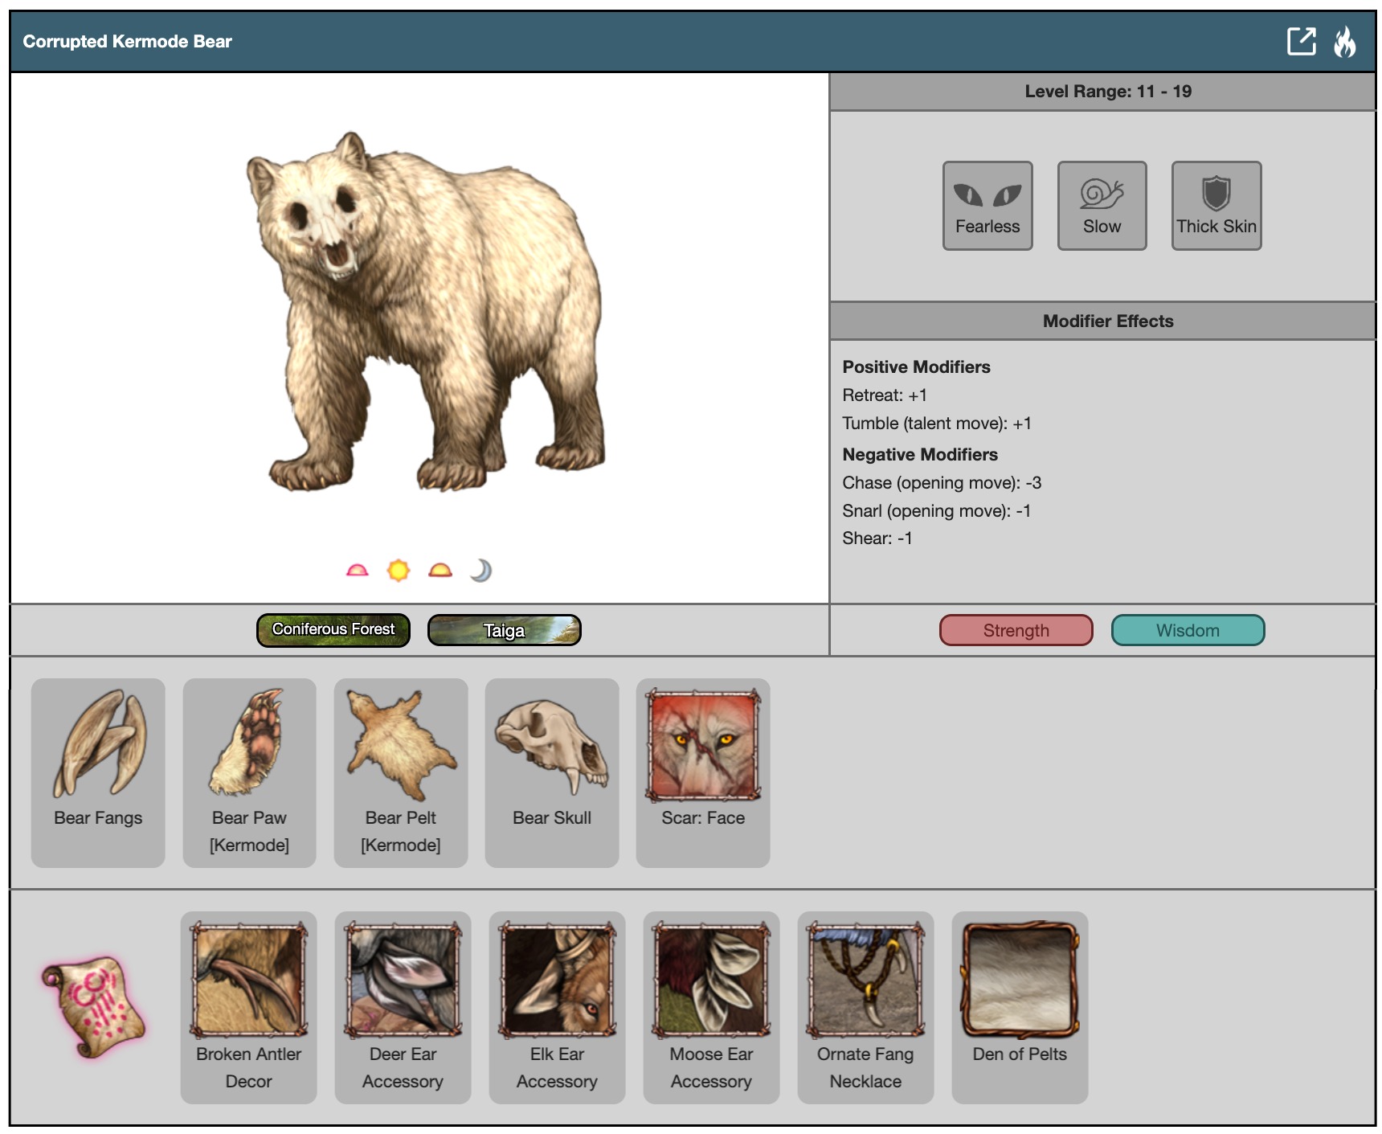Click the crescent moon night icon
The width and height of the screenshot is (1382, 1134).
coord(480,571)
